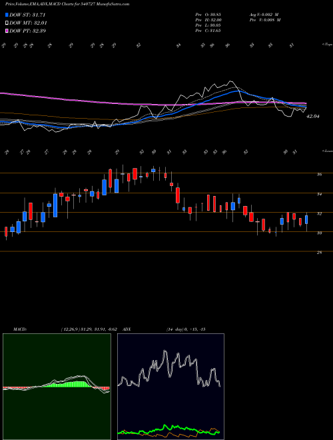
Task: Click the 'MACD:' panel label
Action: (19, 329)
